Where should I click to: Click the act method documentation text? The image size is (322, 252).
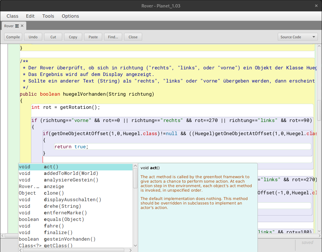coord(196,192)
